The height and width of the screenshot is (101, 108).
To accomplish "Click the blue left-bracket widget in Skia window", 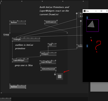I will pyautogui.click(x=87, y=18).
